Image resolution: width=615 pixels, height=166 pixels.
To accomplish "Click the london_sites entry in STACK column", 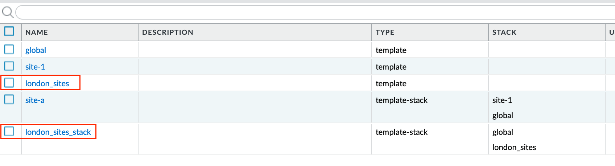I will 514,148.
